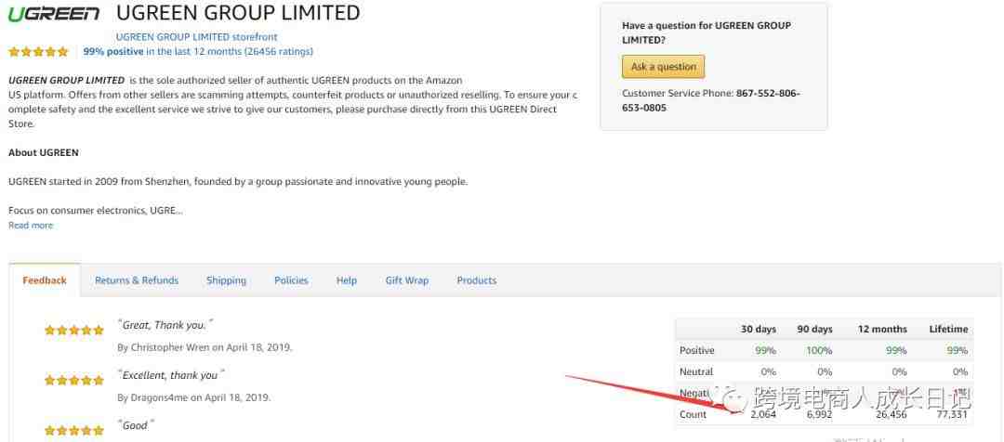Go to the Policies tab
Viewport: 1004px width, 442px height.
point(291,280)
